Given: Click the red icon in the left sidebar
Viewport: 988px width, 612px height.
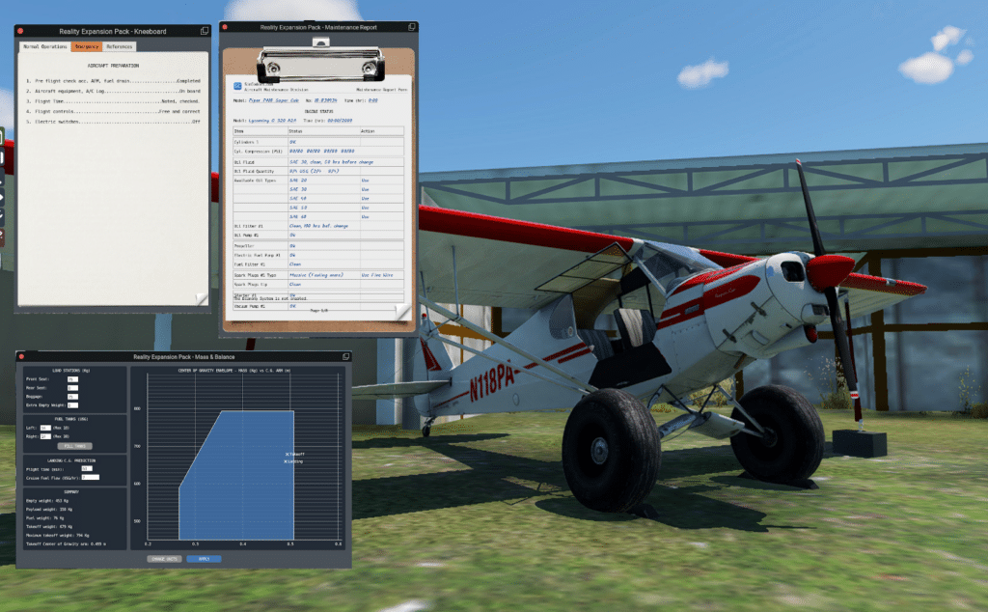Looking at the screenshot, I should [2, 235].
